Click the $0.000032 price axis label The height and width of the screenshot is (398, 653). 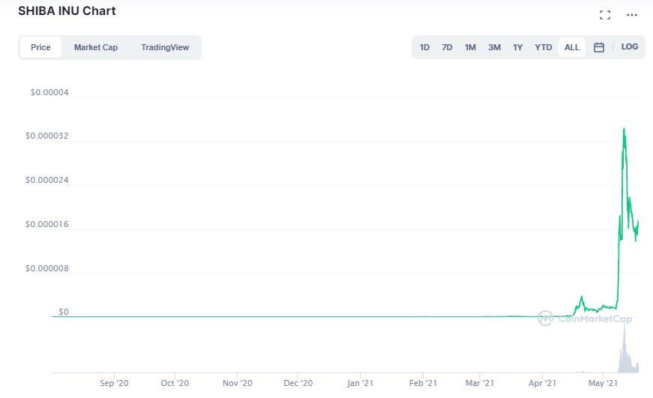coord(46,136)
